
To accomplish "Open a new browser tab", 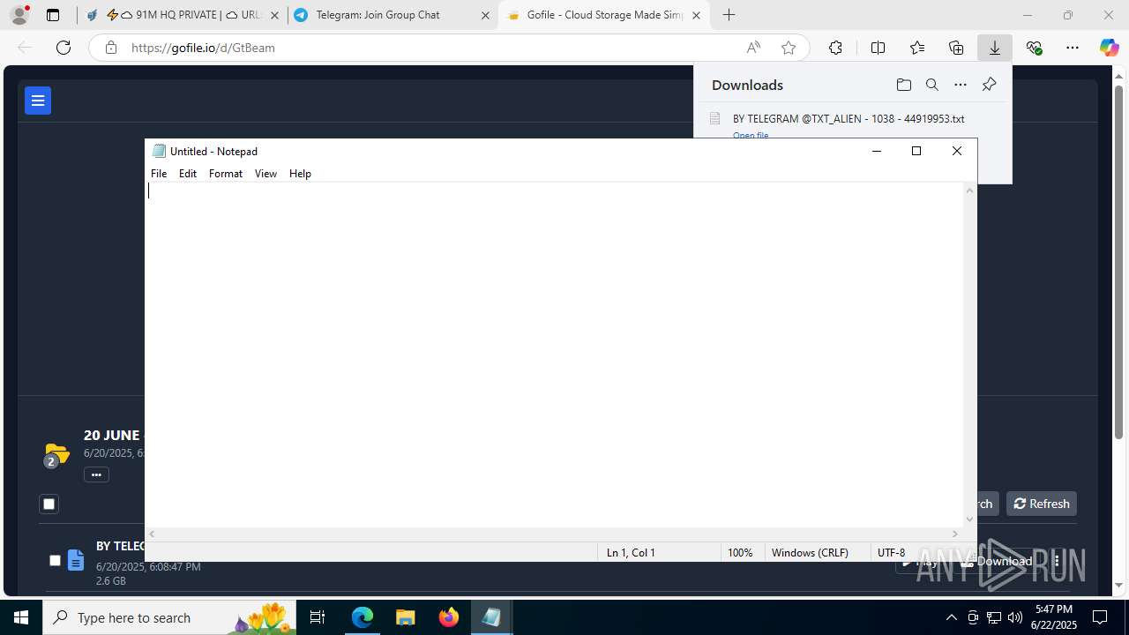I will coord(729,15).
